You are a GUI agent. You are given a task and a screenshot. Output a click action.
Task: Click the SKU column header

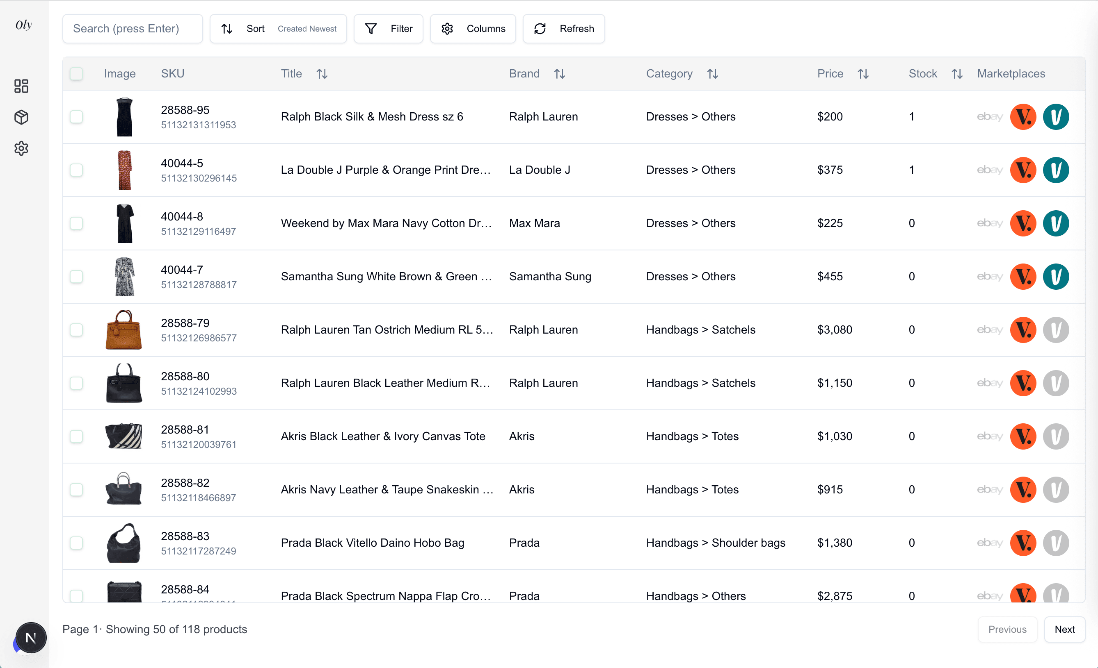click(x=172, y=73)
